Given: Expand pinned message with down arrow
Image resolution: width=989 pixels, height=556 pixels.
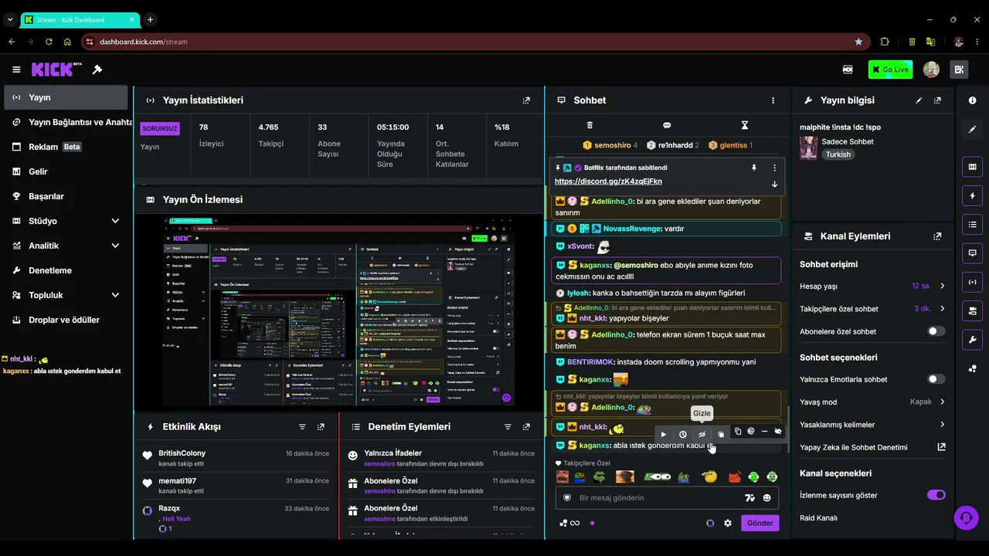Looking at the screenshot, I should point(774,185).
